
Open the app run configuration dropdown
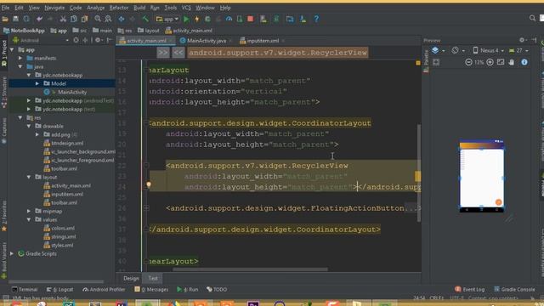point(167,19)
